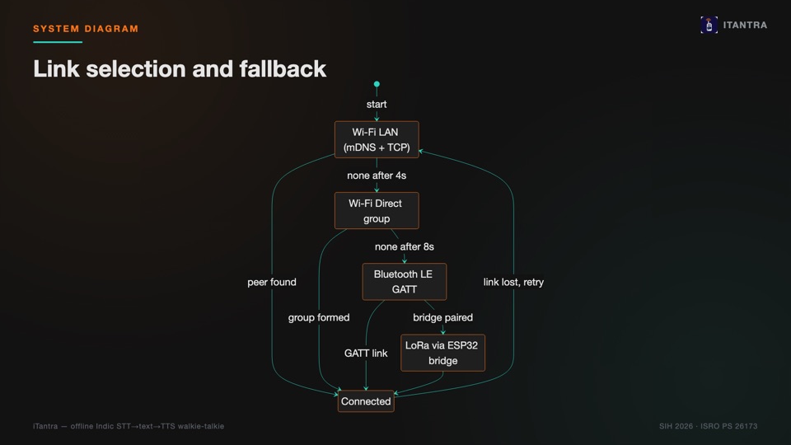Click the 'peer found' edge label
This screenshot has height=445, width=791.
tap(272, 282)
